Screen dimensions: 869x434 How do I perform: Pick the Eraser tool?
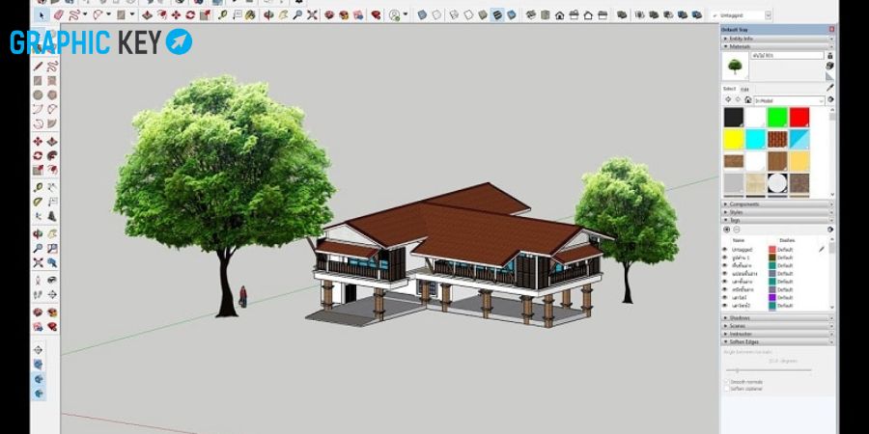coord(59,14)
